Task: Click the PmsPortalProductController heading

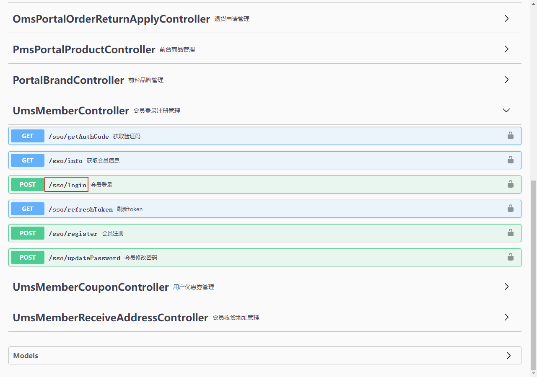Action: point(84,49)
